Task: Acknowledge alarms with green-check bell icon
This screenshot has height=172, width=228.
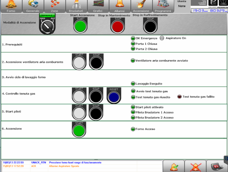Action: [x=174, y=166]
